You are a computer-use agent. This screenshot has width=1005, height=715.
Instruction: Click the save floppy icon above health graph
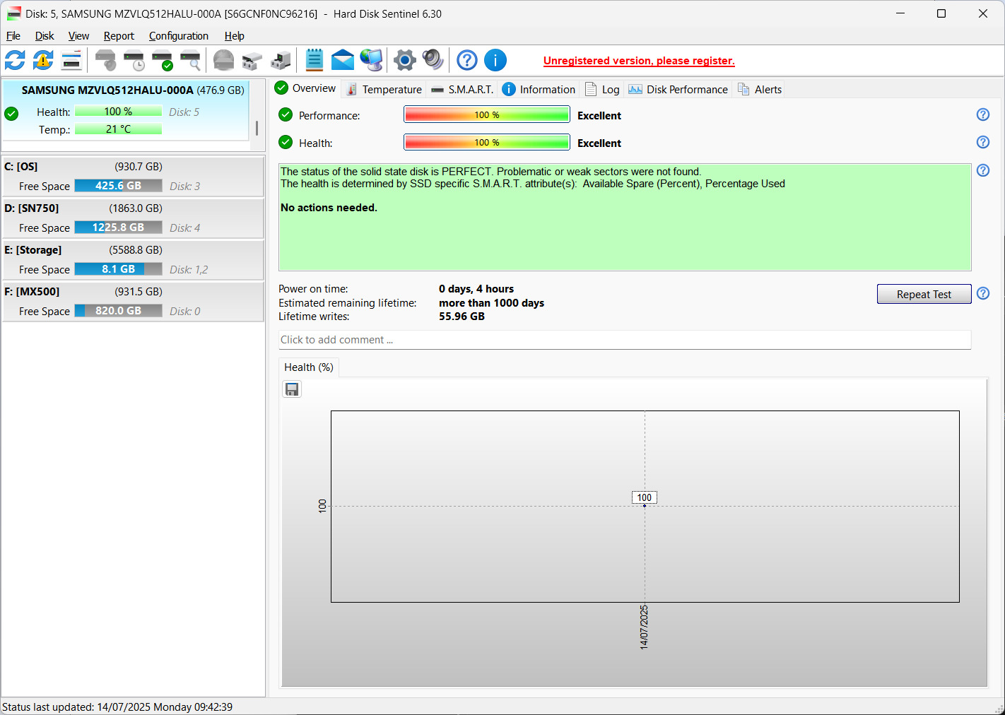click(x=292, y=389)
